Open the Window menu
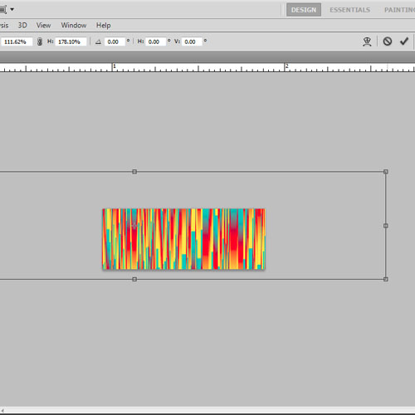This screenshot has width=415, height=415. 74,25
